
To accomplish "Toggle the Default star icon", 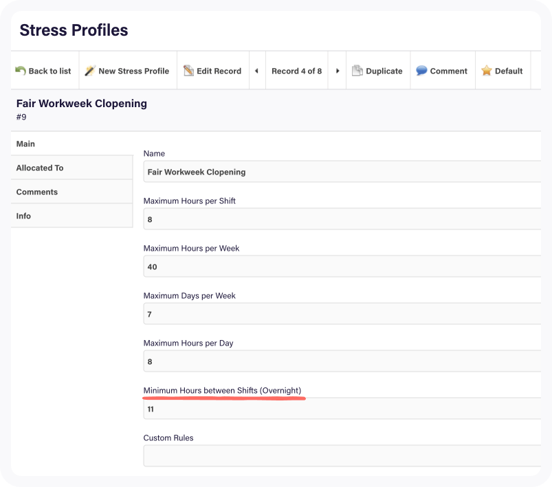I will point(487,70).
